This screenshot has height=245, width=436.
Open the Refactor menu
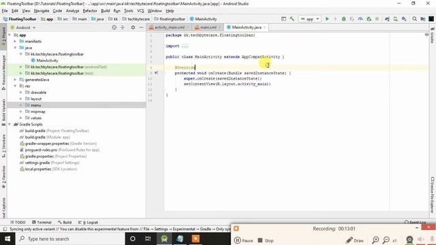(x=90, y=11)
